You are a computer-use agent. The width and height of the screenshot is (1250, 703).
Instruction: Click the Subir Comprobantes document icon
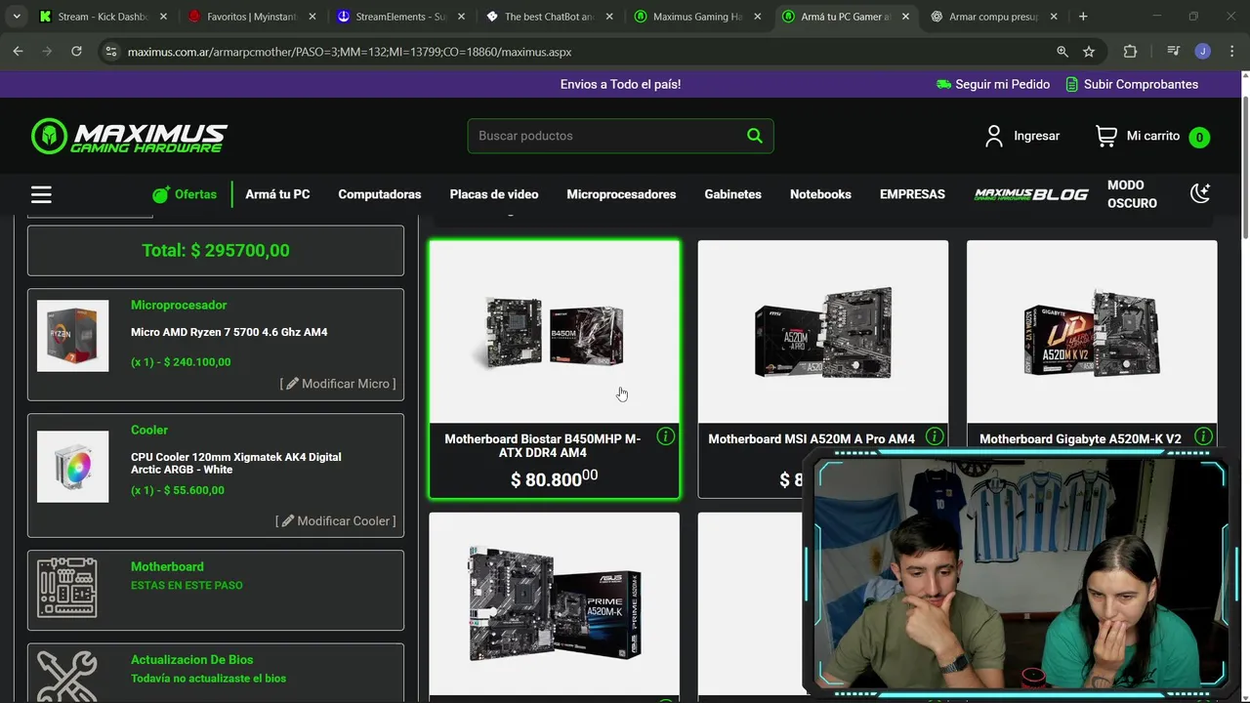coord(1072,84)
